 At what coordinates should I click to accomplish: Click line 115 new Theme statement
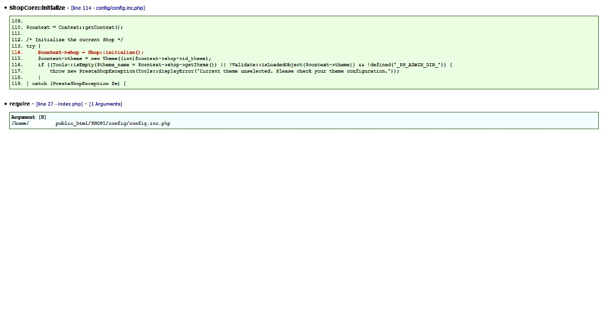[x=125, y=59]
